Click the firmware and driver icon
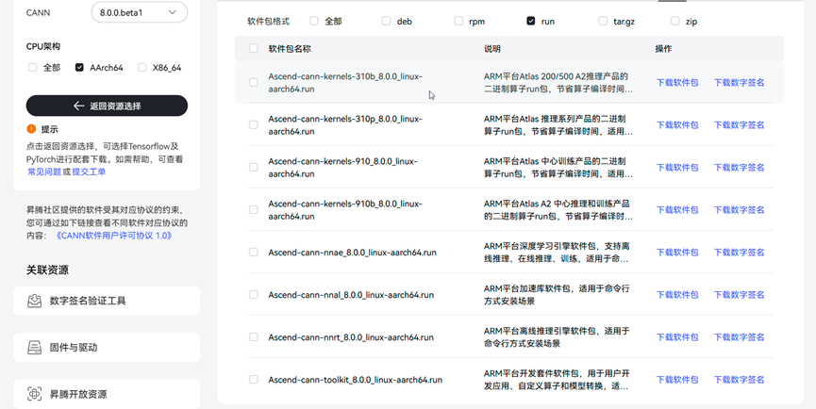The width and height of the screenshot is (816, 409). pyautogui.click(x=35, y=347)
